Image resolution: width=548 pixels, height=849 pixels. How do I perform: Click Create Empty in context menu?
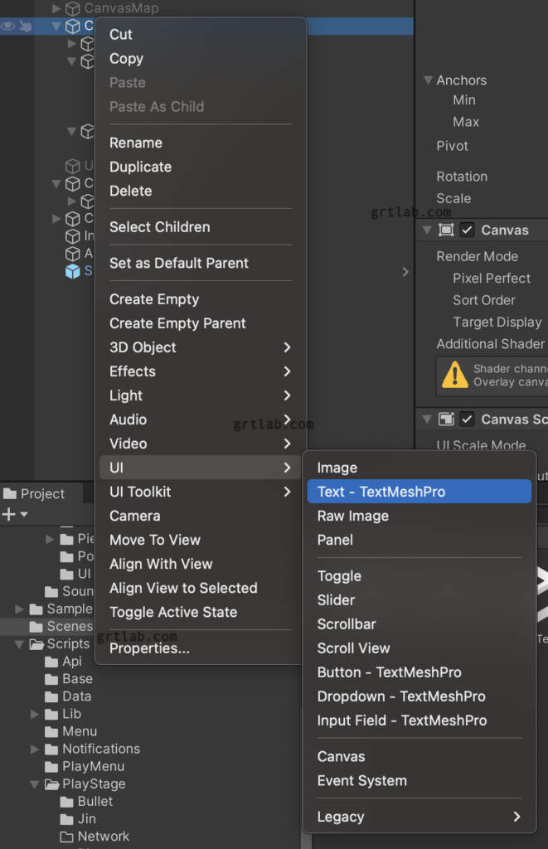[x=154, y=299]
